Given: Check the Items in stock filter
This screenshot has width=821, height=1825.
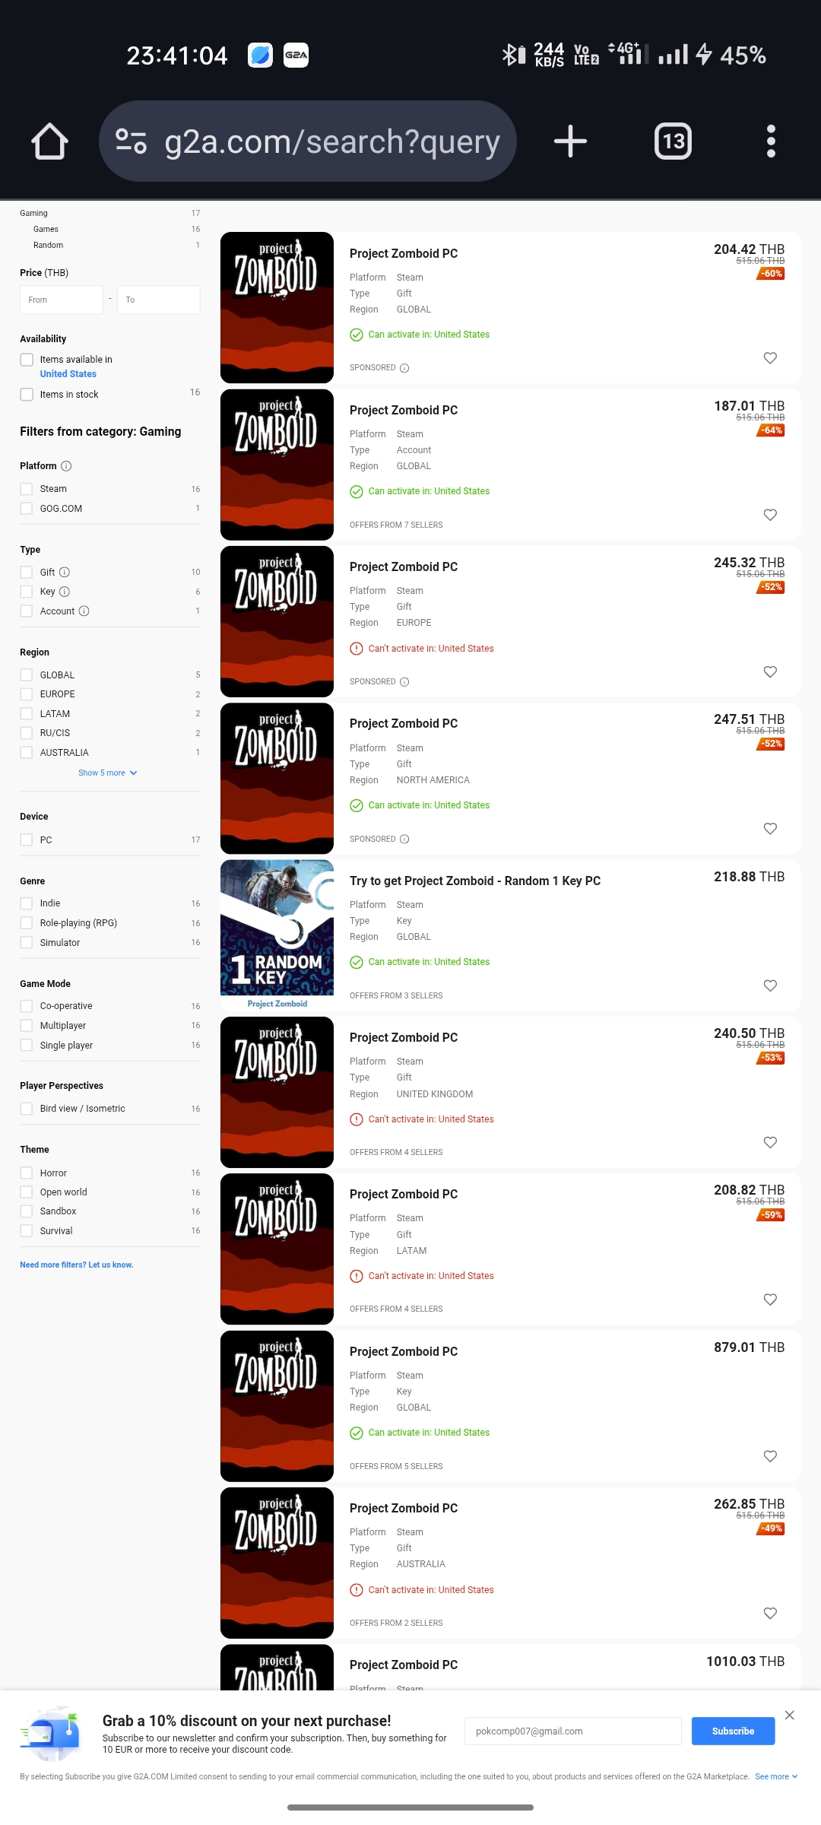Looking at the screenshot, I should click(27, 395).
